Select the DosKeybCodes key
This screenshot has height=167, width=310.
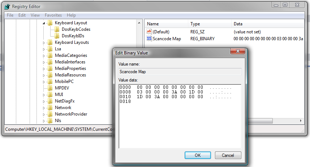click(x=76, y=29)
